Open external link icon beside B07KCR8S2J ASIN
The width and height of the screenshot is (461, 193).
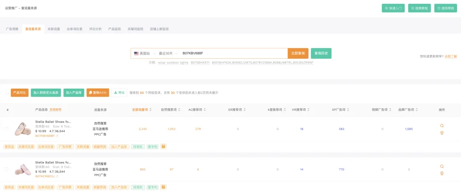[x=57, y=176]
